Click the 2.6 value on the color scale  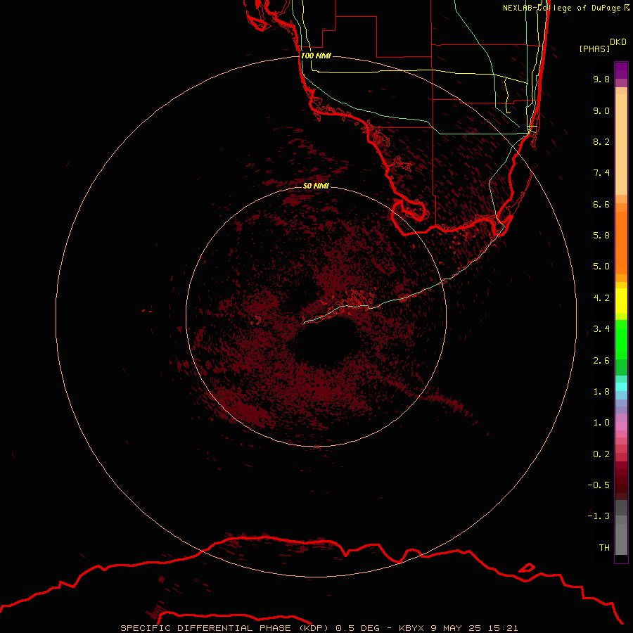[x=601, y=361]
